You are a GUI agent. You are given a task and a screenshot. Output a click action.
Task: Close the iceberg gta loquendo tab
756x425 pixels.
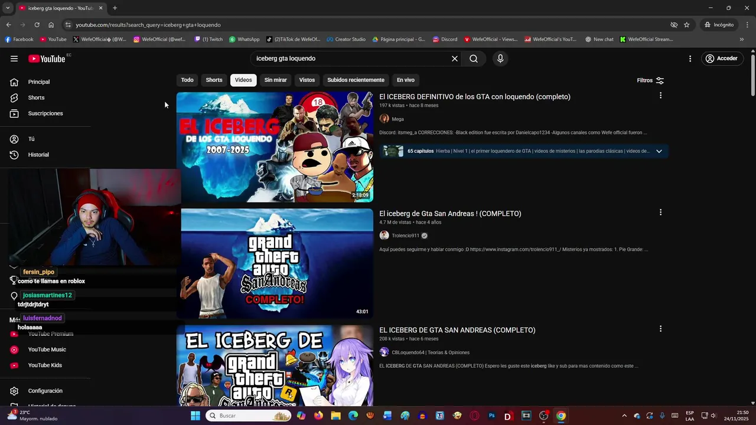(x=100, y=8)
